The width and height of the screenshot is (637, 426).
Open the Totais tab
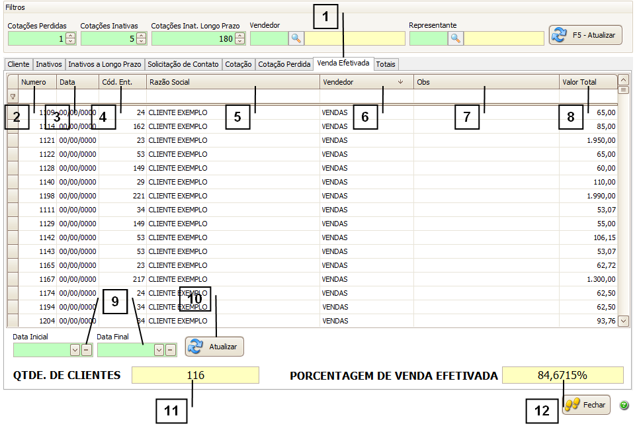pos(386,64)
